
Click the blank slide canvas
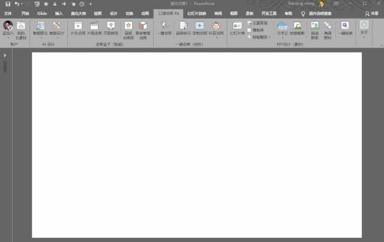(x=197, y=145)
